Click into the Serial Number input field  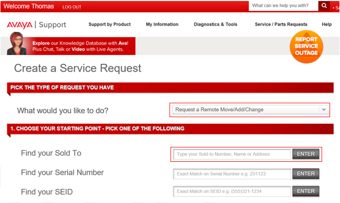[x=232, y=174]
